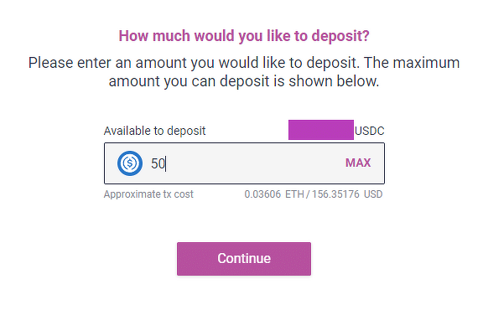The image size is (483, 310).
Task: Click the pink Continue button
Action: click(x=244, y=259)
